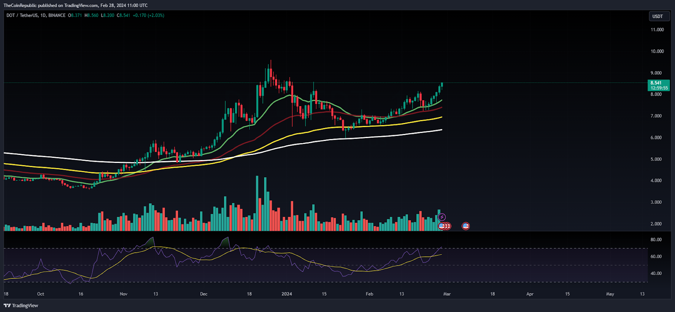This screenshot has height=312, width=675.
Task: Click the May label on time axis
Action: 610,294
